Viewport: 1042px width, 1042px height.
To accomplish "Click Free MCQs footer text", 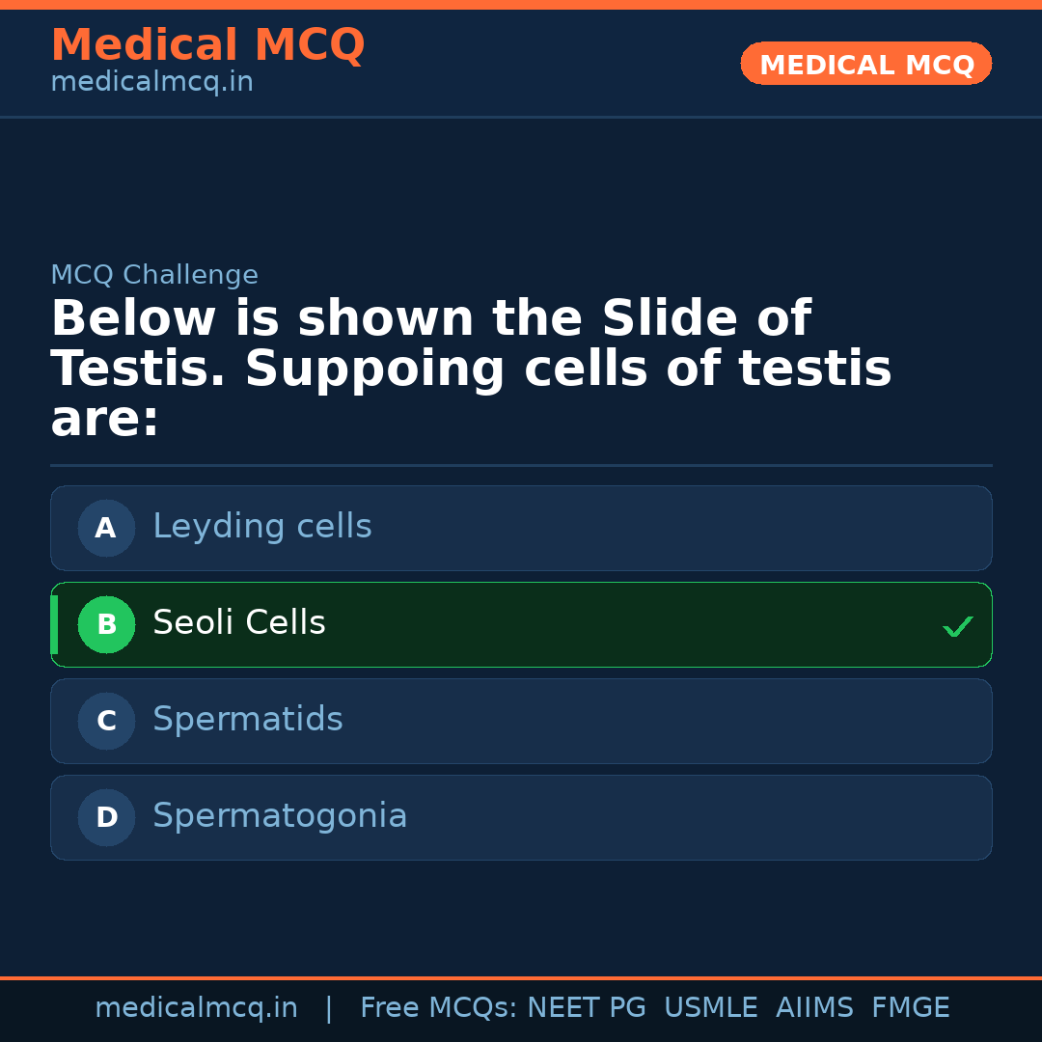I will click(x=439, y=1008).
